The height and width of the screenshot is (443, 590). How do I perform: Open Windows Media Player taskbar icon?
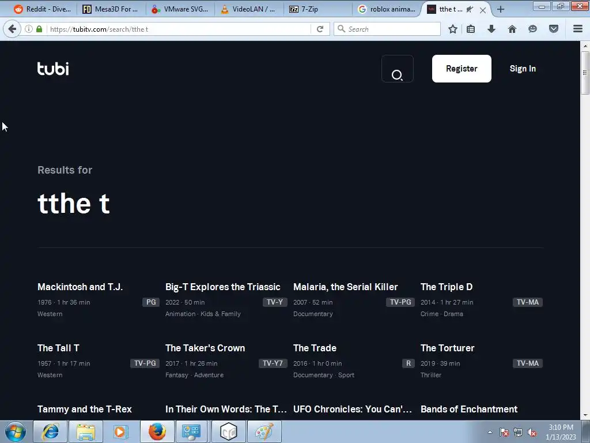(x=121, y=431)
